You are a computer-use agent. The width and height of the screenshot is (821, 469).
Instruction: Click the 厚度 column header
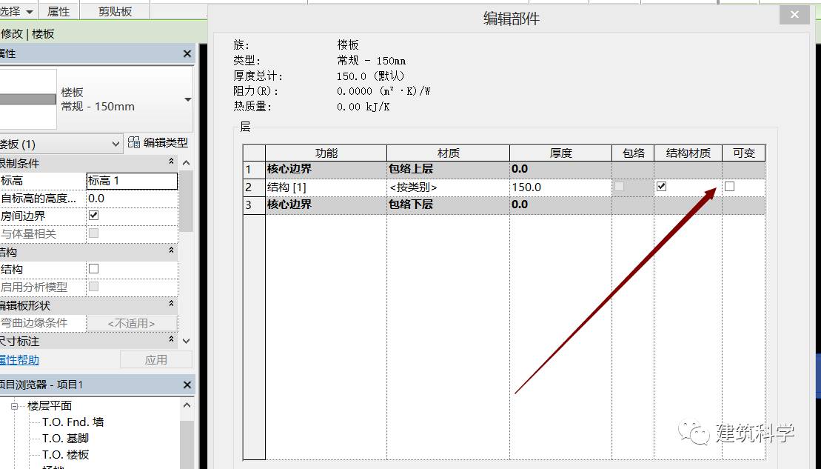(x=560, y=153)
